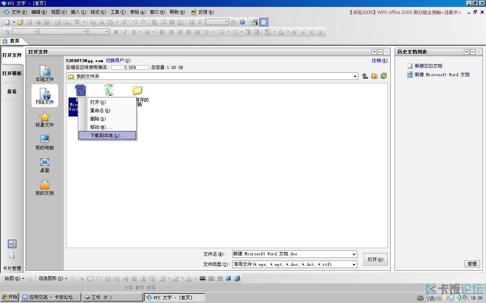Choose 下载到本地 from context menu
The width and height of the screenshot is (486, 303).
pos(107,135)
